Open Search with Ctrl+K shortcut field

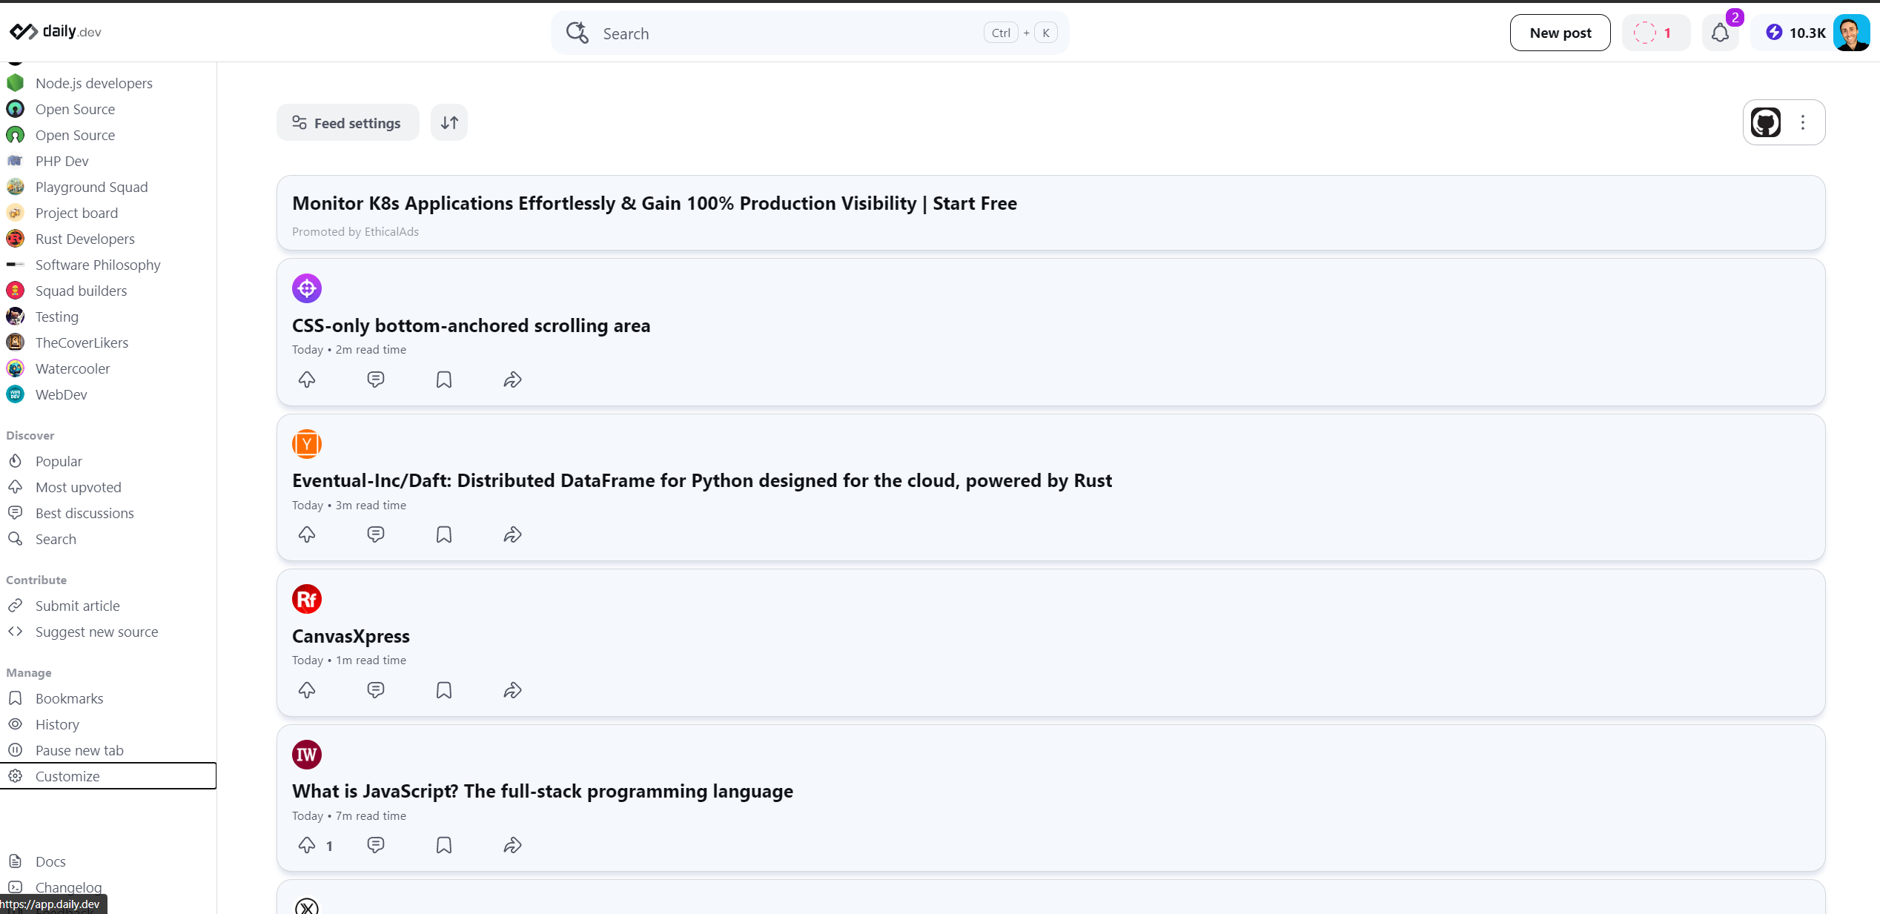pyautogui.click(x=810, y=33)
